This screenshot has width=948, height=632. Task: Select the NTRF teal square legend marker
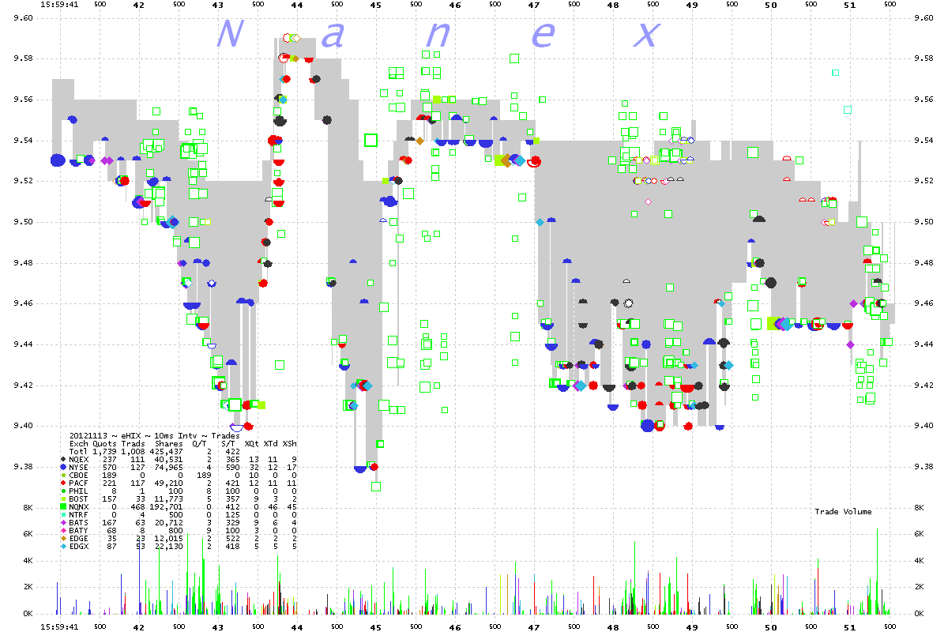pos(62,513)
